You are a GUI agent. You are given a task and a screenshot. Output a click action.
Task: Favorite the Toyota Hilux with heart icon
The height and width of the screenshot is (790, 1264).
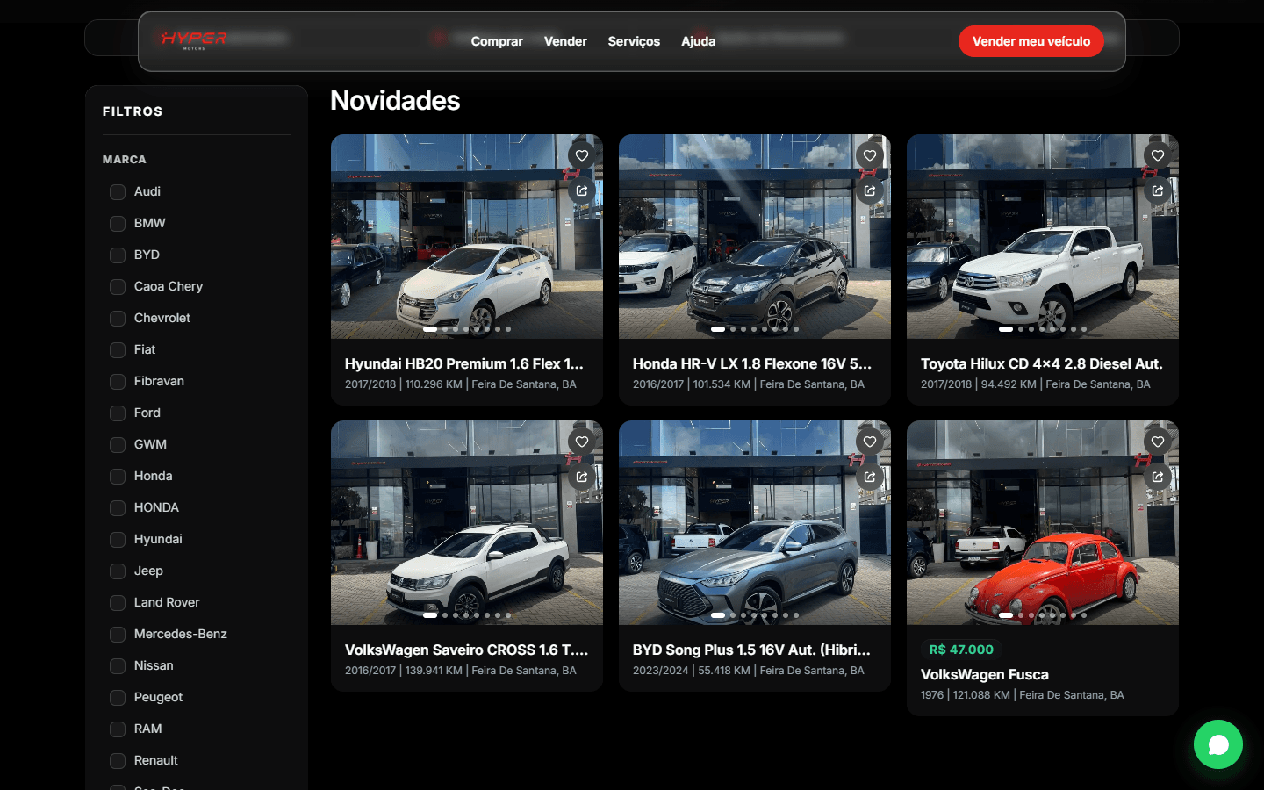(1158, 155)
